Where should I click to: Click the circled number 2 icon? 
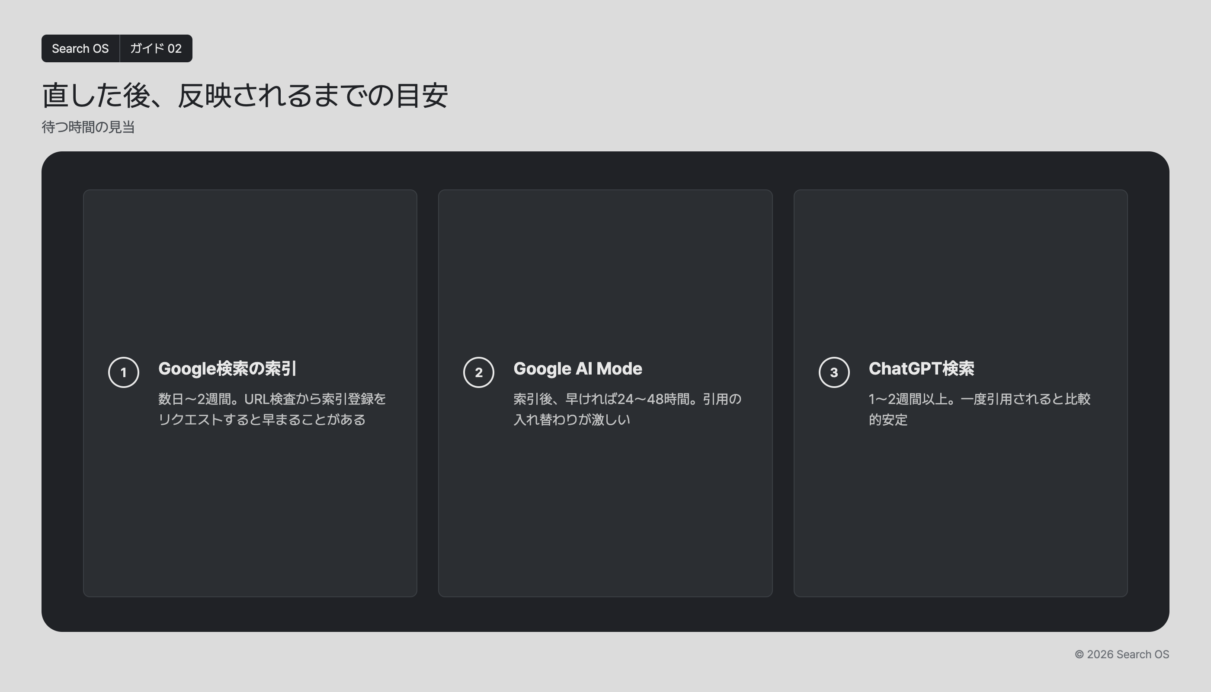point(479,372)
